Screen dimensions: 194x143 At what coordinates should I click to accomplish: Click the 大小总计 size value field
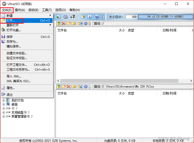click(x=131, y=17)
